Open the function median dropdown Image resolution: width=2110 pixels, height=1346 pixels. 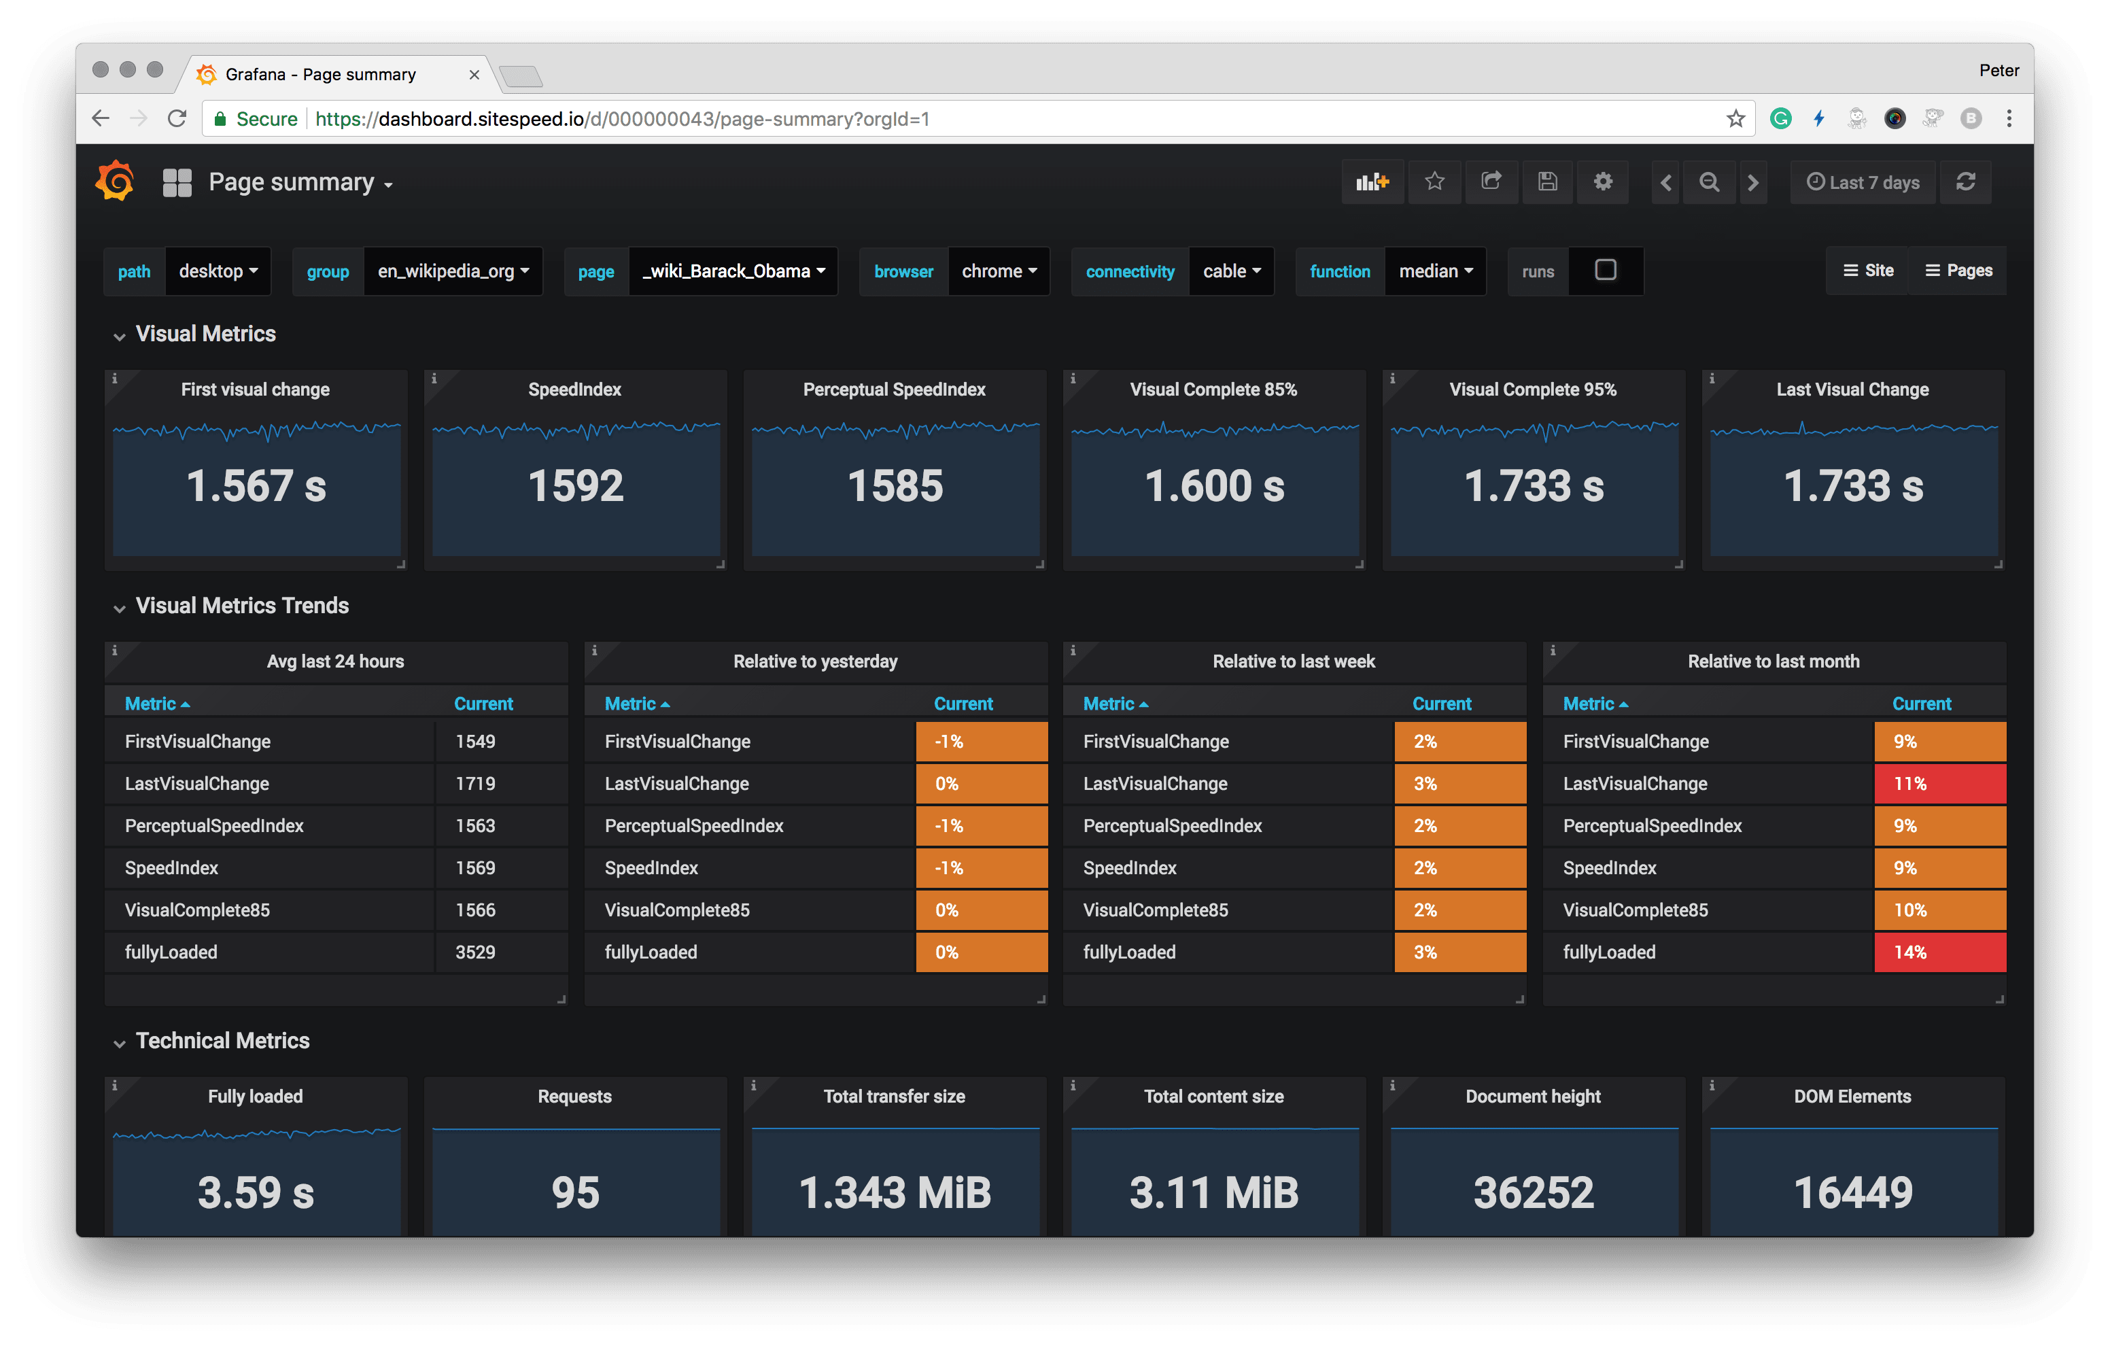click(1435, 272)
